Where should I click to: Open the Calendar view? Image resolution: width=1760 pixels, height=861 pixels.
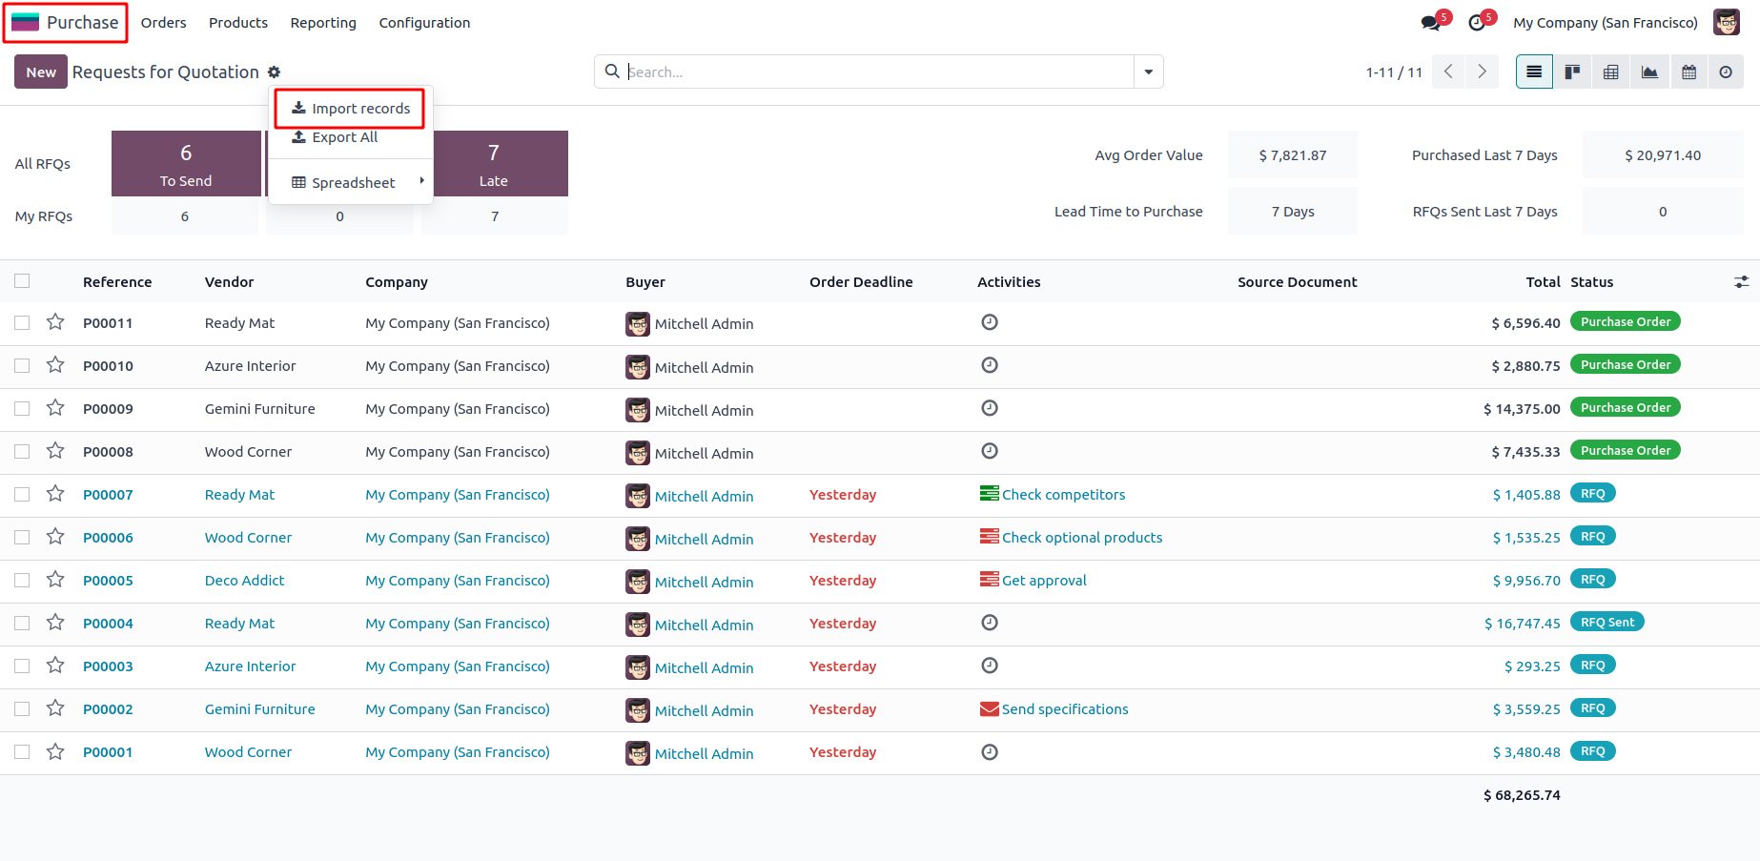point(1688,72)
